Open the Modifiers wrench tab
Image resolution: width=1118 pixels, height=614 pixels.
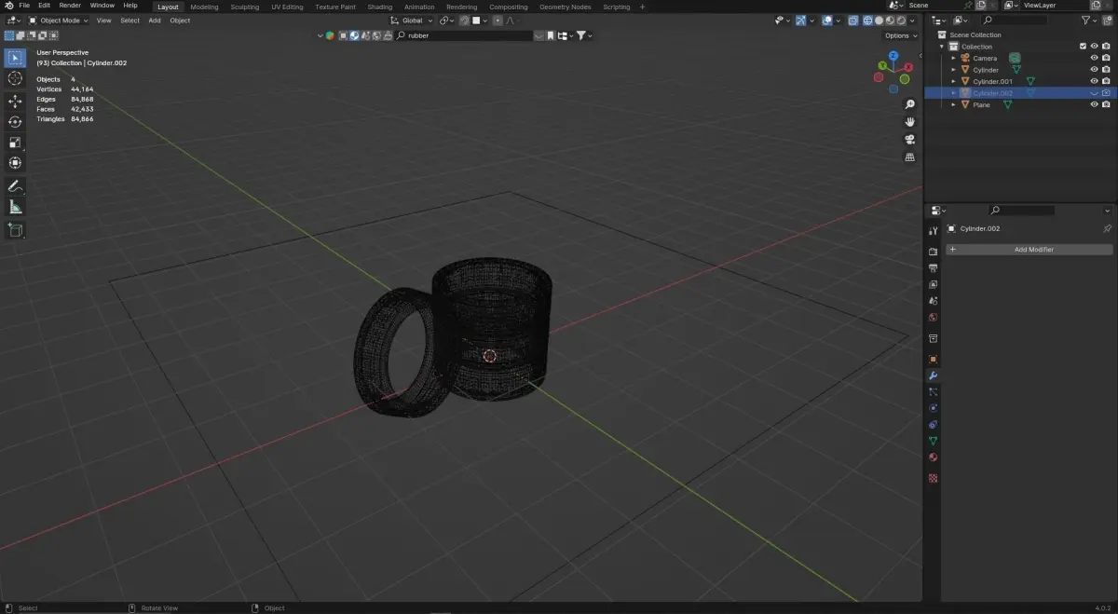pyautogui.click(x=933, y=375)
